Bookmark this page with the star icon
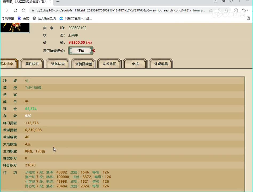Viewport: 253px width, 192px height. click(227, 10)
